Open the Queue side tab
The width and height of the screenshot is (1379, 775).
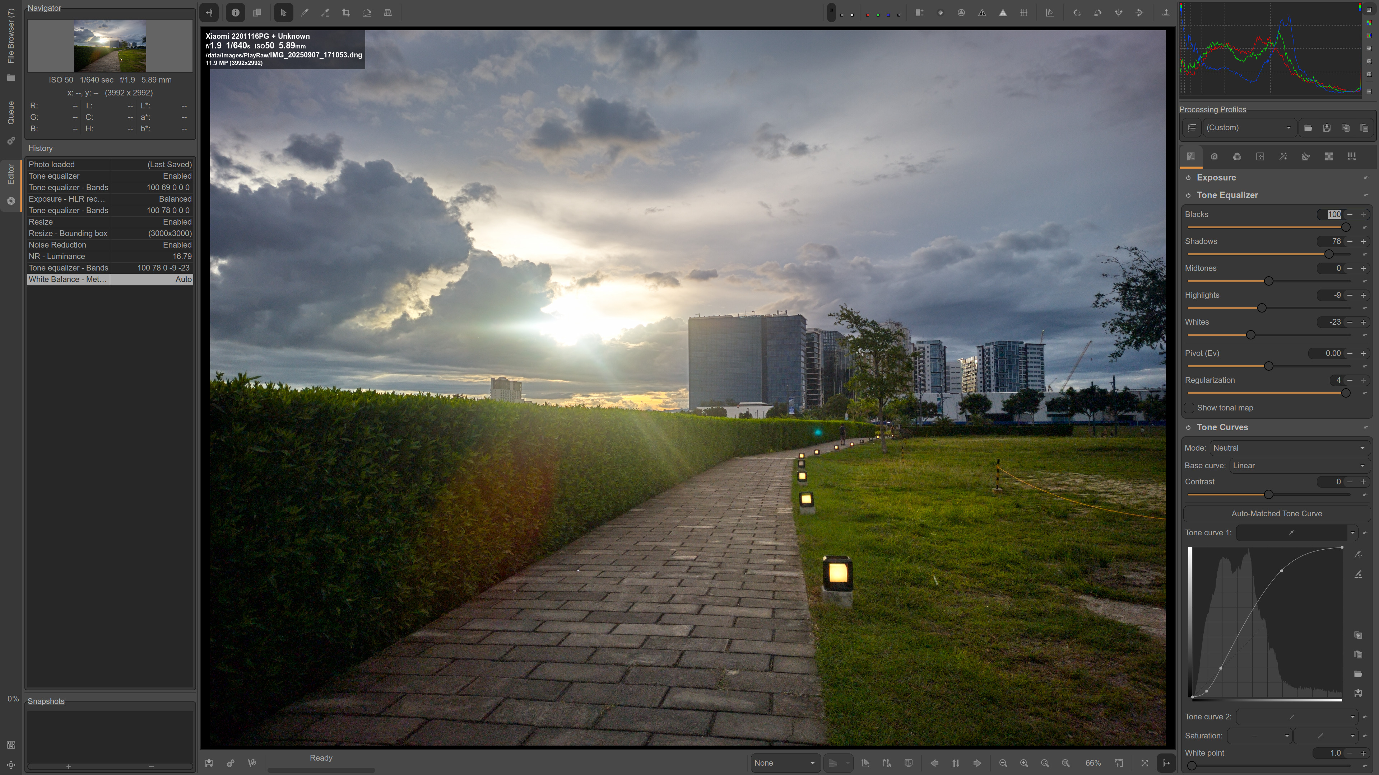(x=11, y=112)
